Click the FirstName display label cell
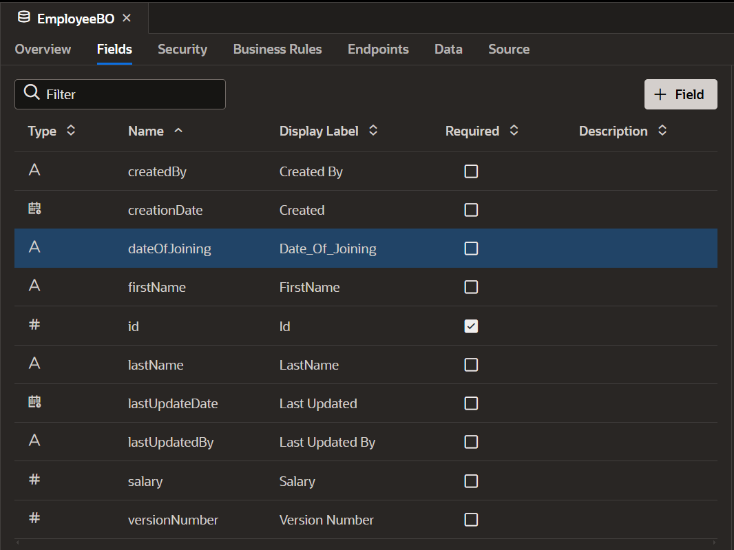The width and height of the screenshot is (734, 550). 309,287
